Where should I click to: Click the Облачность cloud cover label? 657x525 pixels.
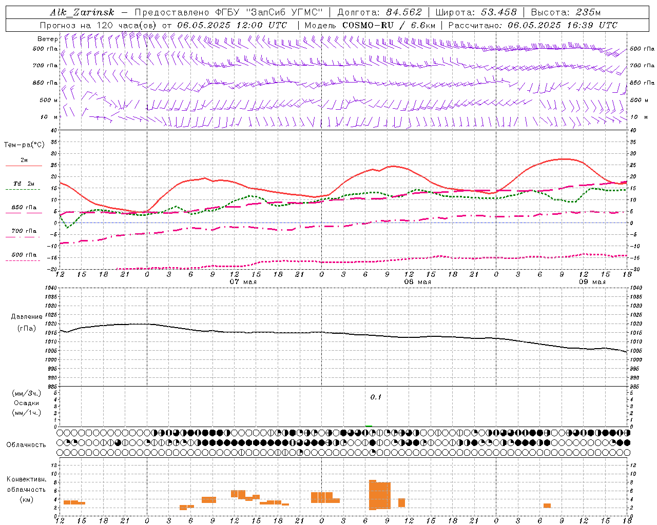tap(26, 445)
